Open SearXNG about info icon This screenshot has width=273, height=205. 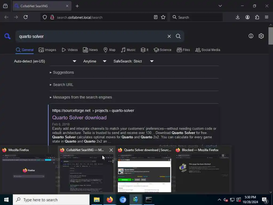pos(251,36)
